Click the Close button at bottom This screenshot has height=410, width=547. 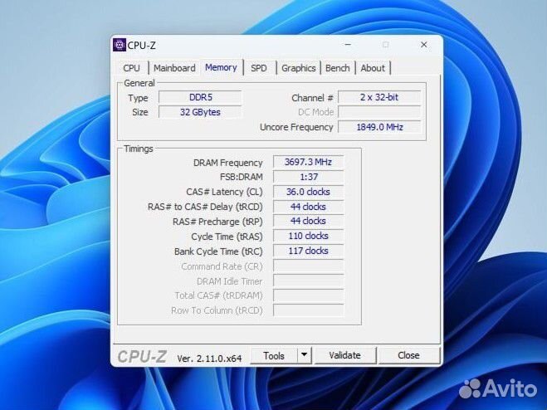coord(408,355)
